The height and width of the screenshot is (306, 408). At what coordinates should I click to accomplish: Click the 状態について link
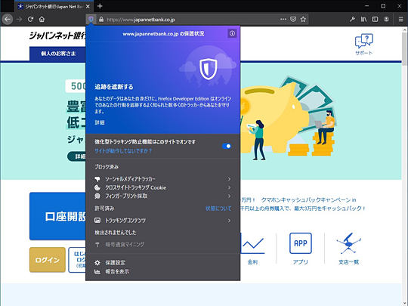coord(218,209)
